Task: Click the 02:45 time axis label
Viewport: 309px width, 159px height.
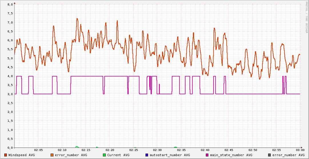Action: (x=229, y=150)
